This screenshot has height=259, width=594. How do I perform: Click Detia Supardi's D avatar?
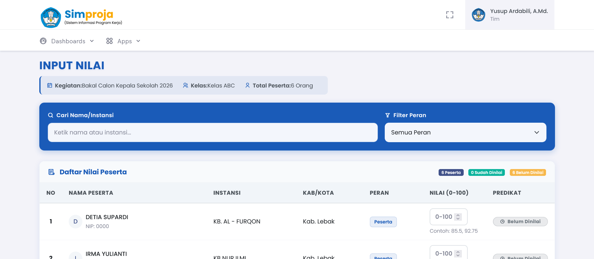[x=76, y=222]
